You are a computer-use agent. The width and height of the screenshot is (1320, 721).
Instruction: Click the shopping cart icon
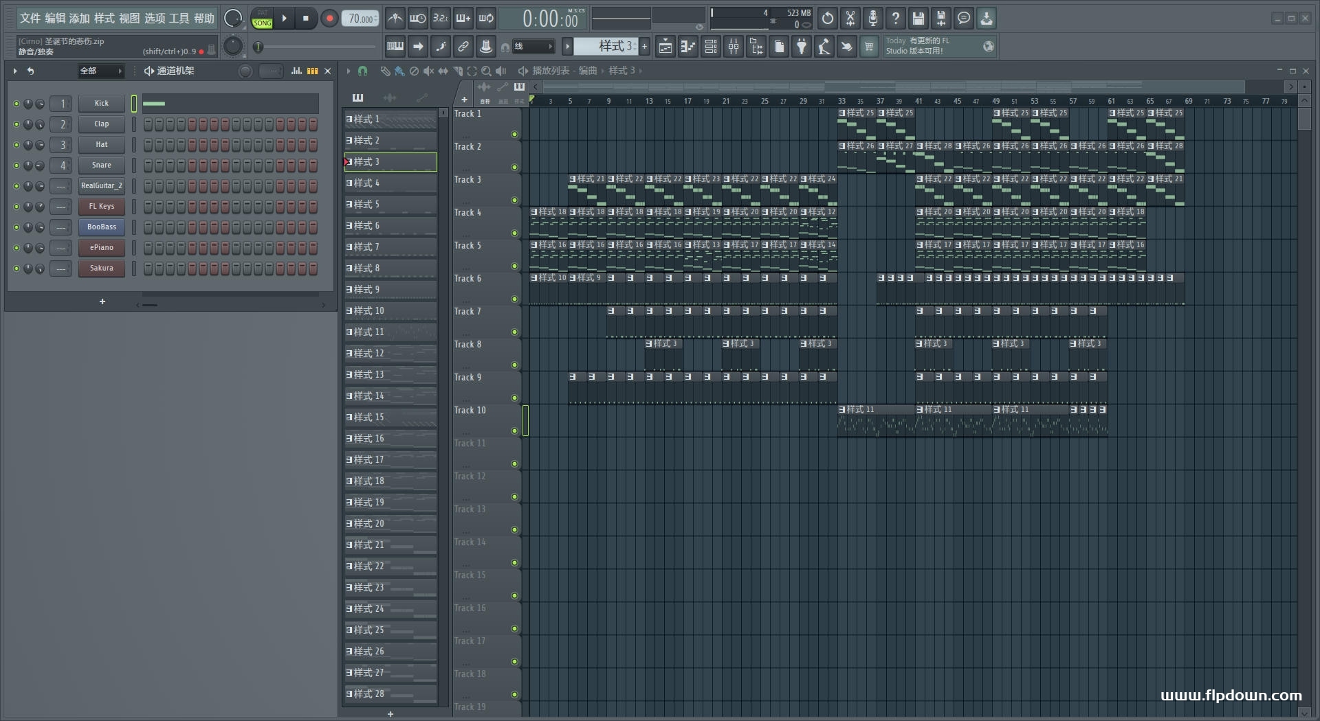(x=869, y=47)
